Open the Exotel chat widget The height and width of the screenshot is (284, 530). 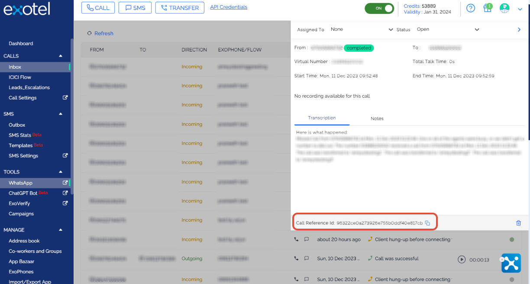tap(511, 263)
